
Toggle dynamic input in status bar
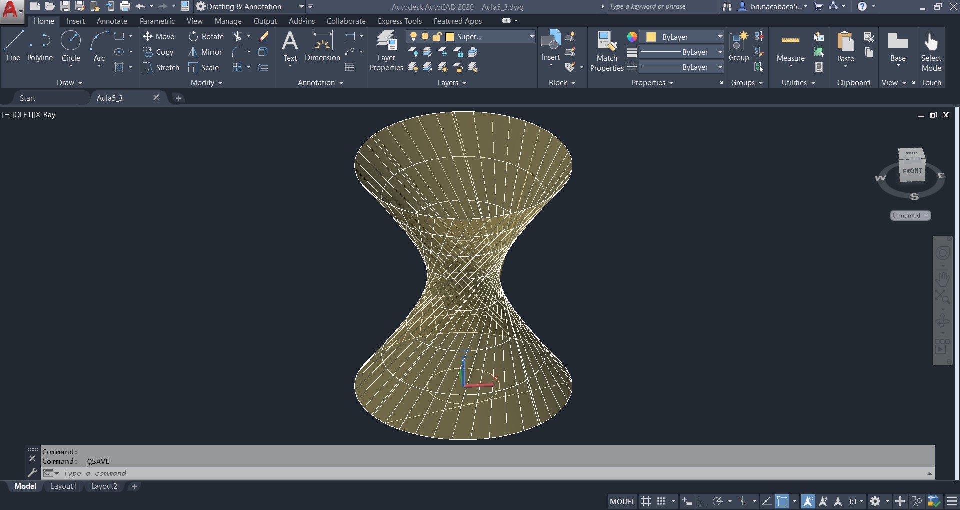(x=687, y=501)
